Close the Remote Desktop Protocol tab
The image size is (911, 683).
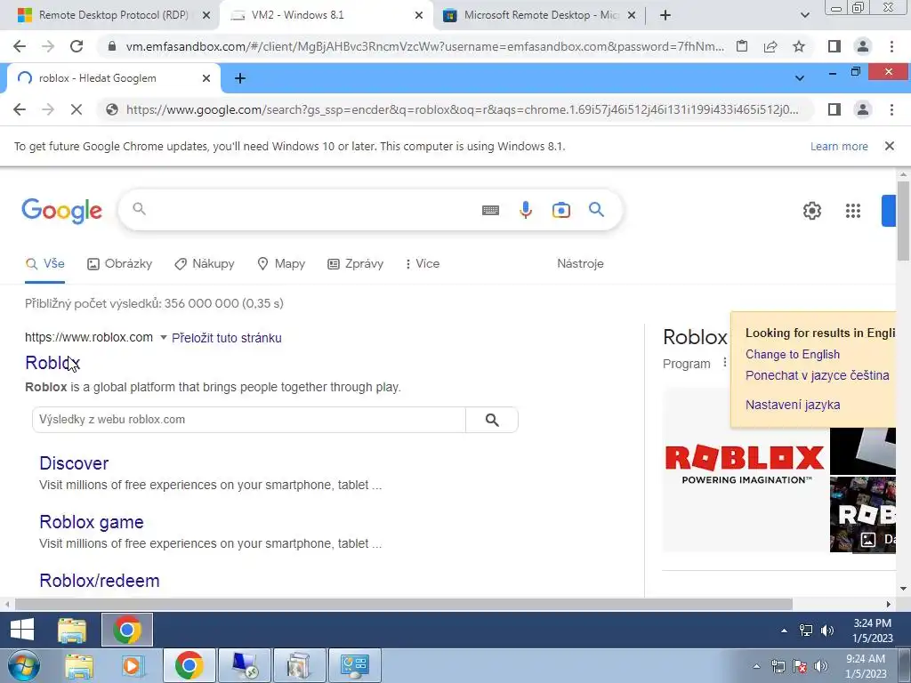click(206, 15)
